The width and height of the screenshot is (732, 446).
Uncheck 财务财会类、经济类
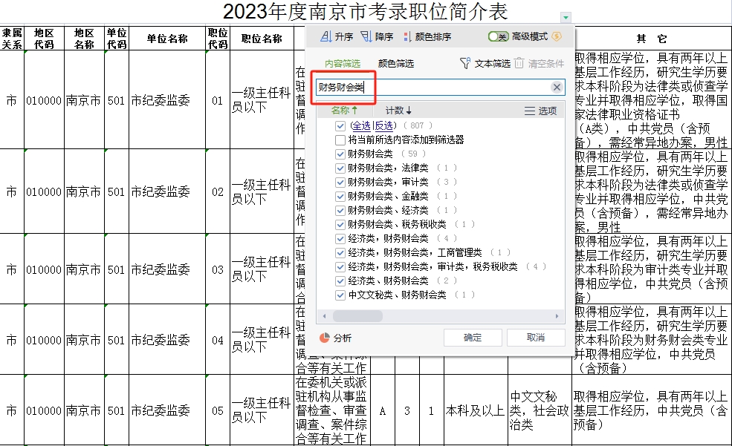(x=340, y=210)
